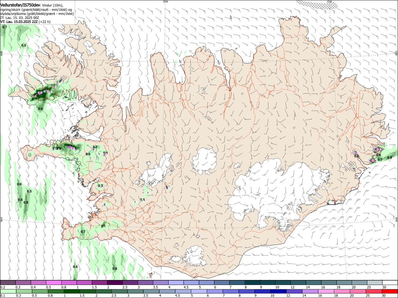Select the pale grey snow swatch between 25 and 30

[x=375, y=282]
